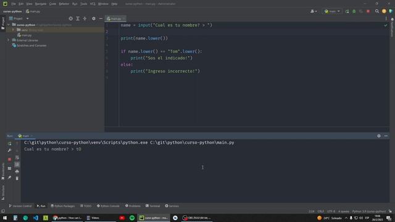Open the Version Control tool window
Viewport: 395px width, 222px height.
(20, 206)
